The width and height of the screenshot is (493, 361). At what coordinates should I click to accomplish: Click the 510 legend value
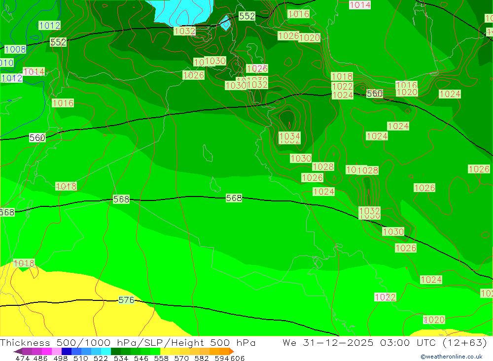tap(80, 358)
